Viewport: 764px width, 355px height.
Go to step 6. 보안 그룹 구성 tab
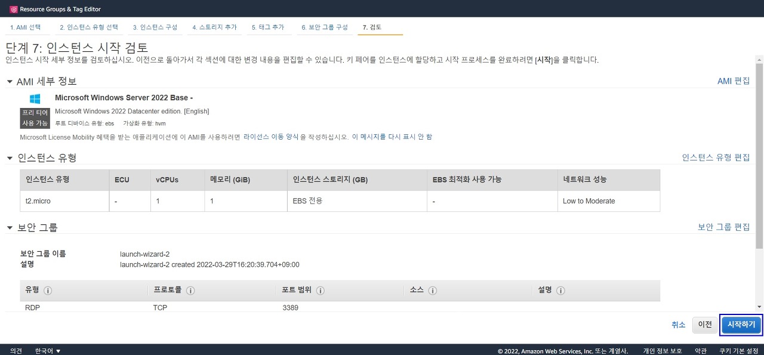[325, 27]
